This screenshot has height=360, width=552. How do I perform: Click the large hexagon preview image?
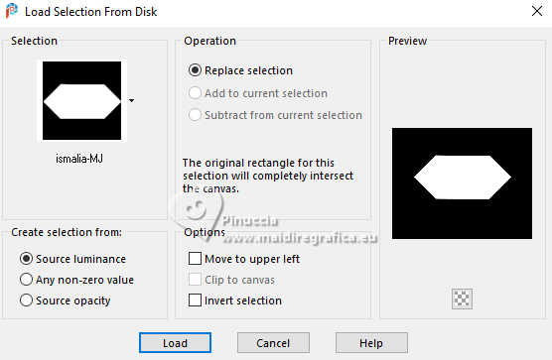pos(462,183)
